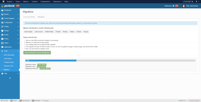Click Notifications label in header
This screenshot has height=102, width=201.
168,6
